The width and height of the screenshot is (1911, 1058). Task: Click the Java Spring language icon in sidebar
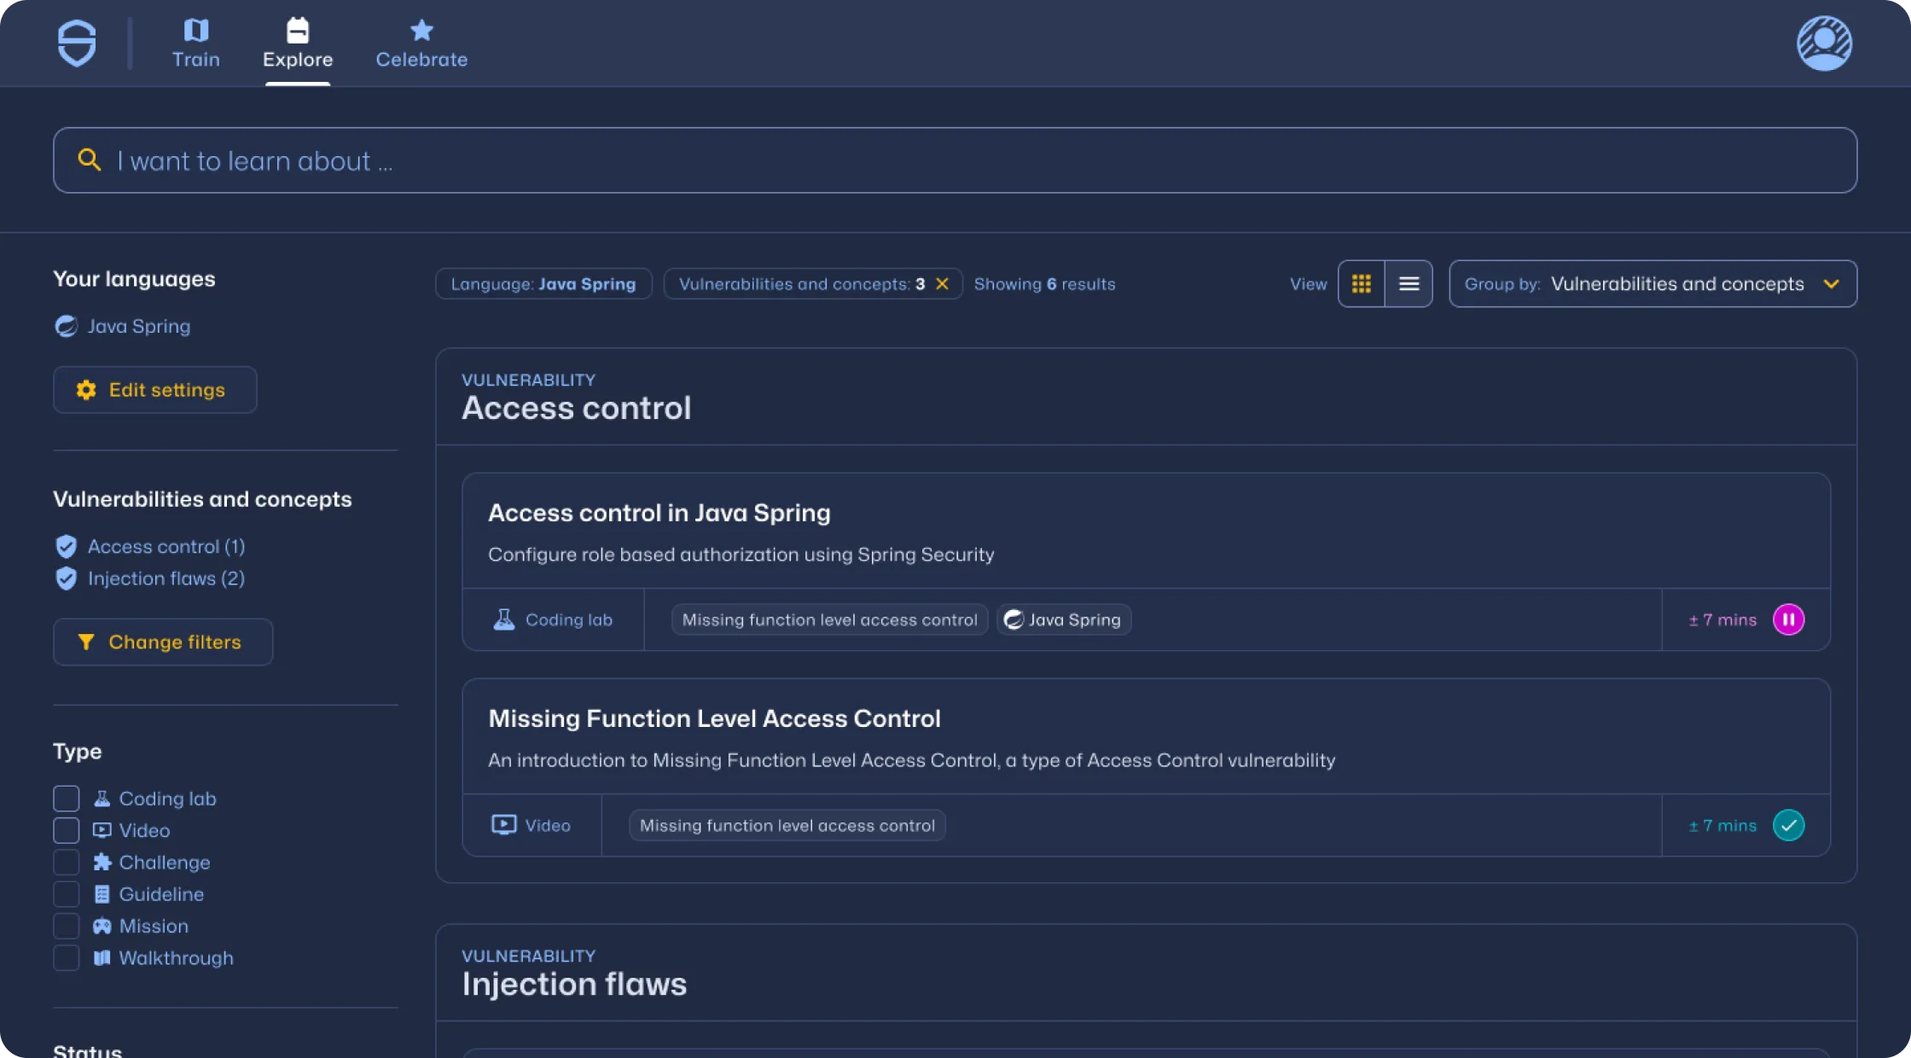pyautogui.click(x=66, y=326)
